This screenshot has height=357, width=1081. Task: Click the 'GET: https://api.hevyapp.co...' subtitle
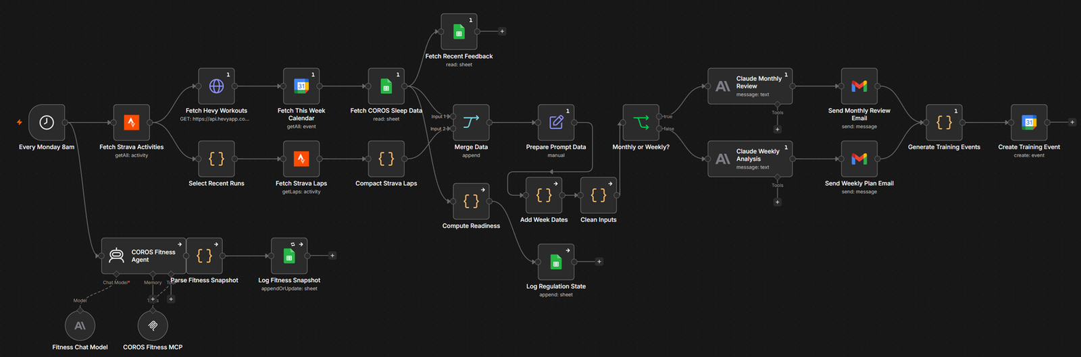click(214, 119)
